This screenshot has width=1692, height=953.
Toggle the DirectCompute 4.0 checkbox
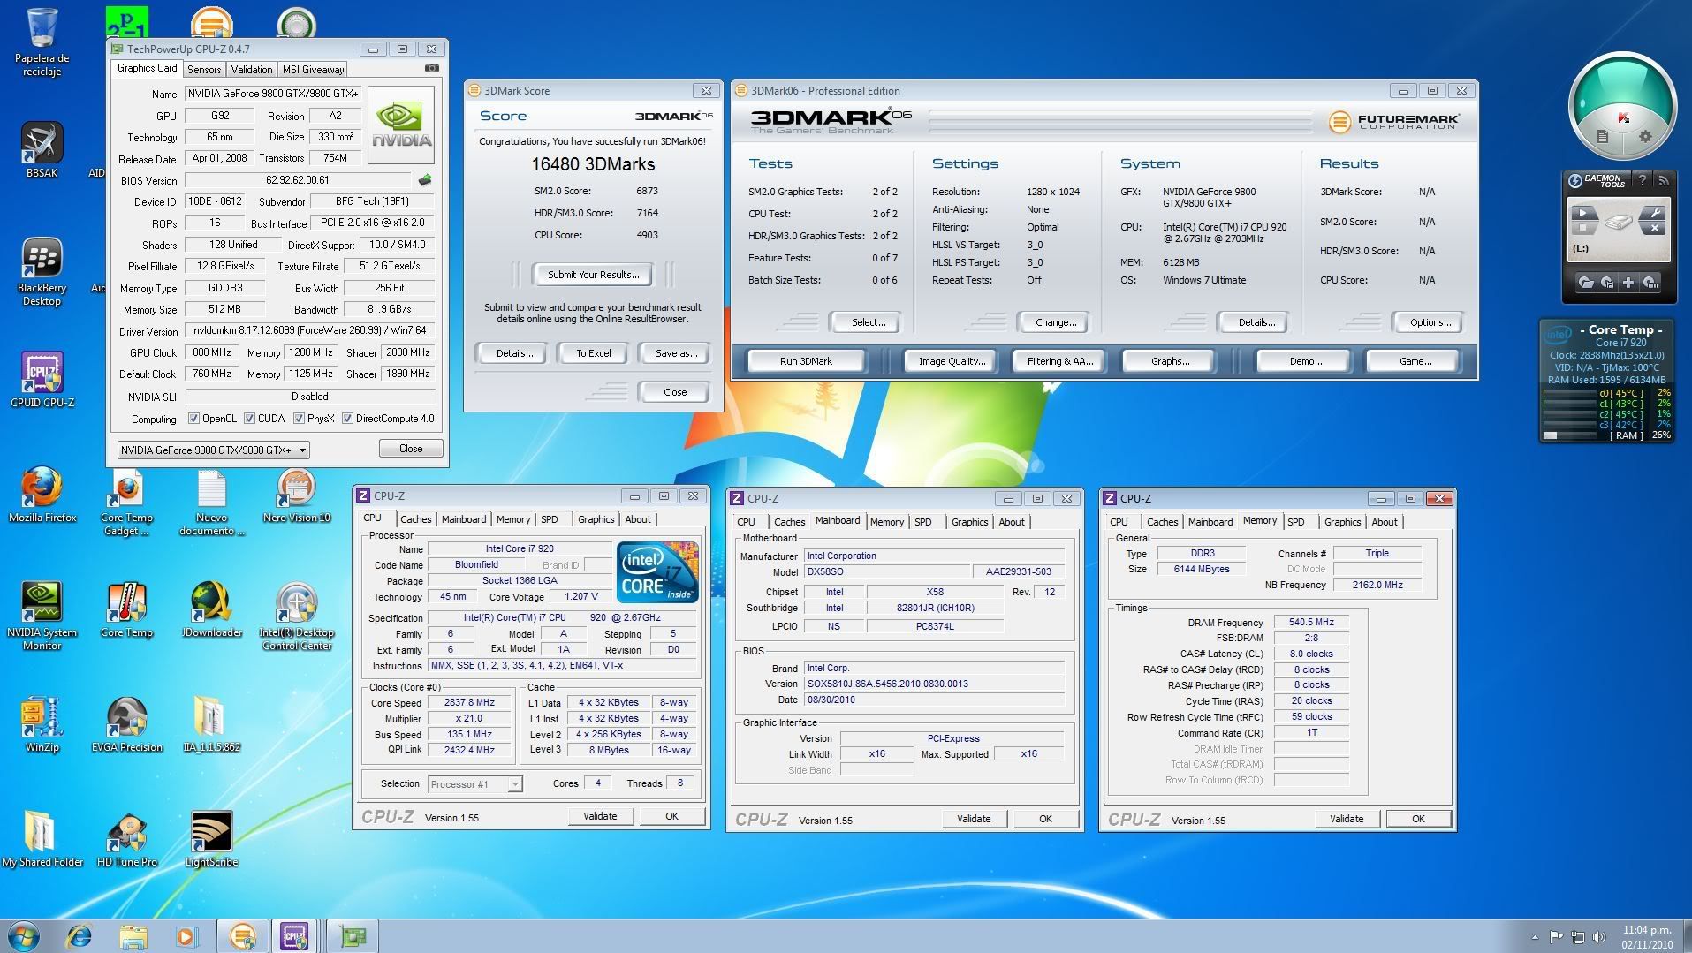[x=347, y=419]
